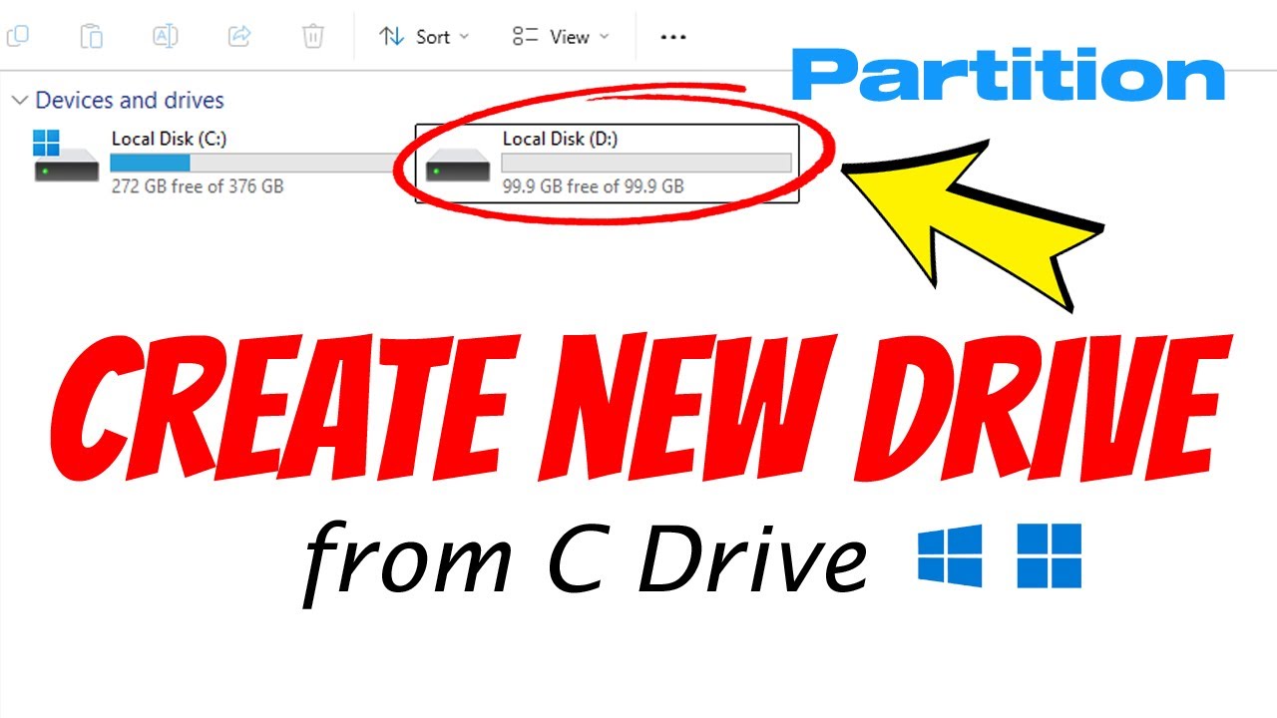1277x718 pixels.
Task: Click the Local Disk (D:) label
Action: [560, 139]
